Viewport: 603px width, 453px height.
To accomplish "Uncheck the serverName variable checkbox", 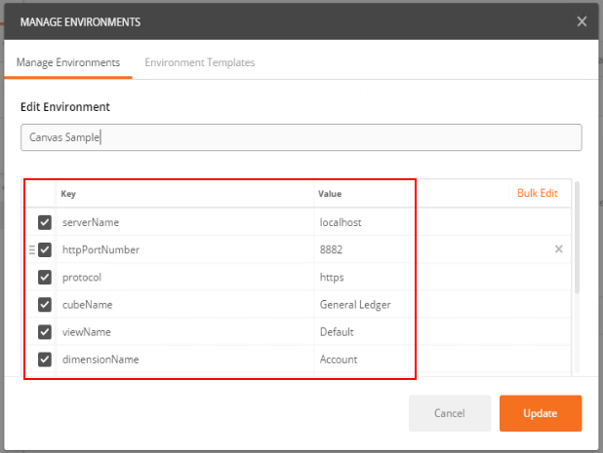I will (45, 222).
